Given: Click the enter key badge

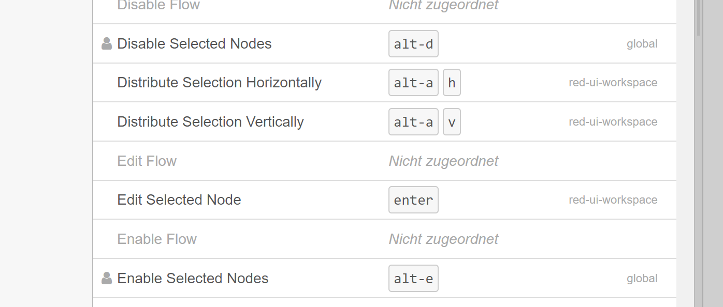Looking at the screenshot, I should 413,200.
